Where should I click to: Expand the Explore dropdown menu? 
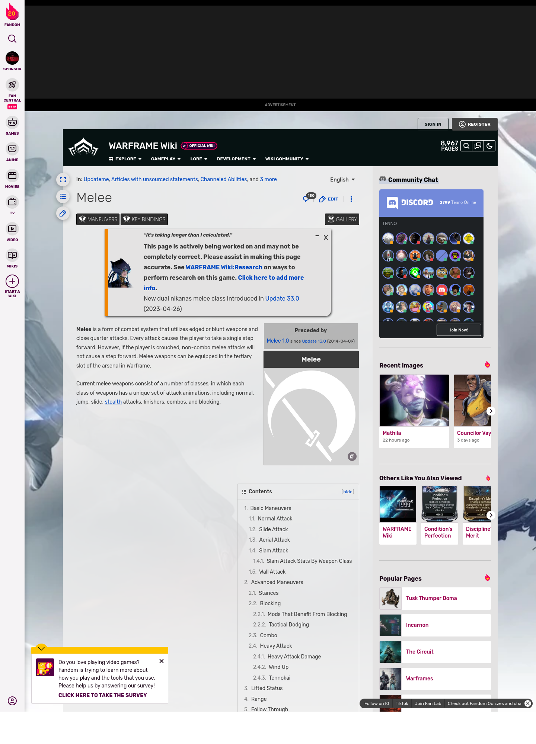125,159
